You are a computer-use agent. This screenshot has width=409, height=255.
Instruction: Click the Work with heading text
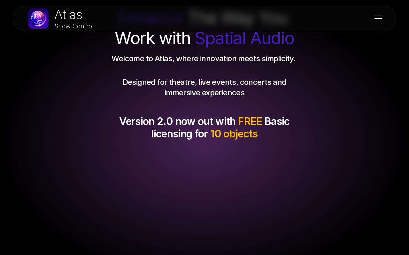(x=153, y=38)
